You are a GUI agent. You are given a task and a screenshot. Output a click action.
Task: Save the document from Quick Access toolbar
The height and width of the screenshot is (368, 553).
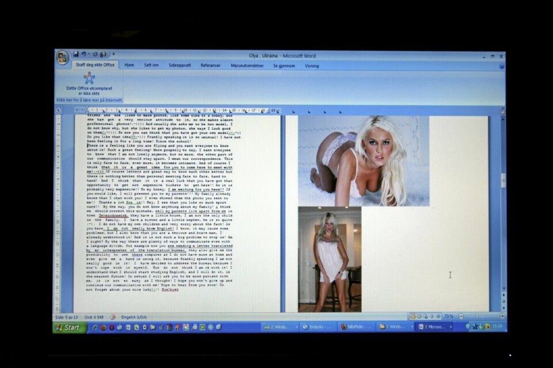click(x=76, y=54)
